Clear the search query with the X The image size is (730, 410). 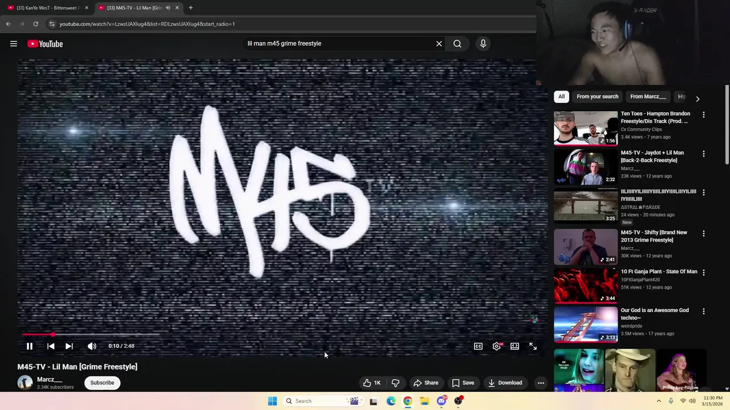point(439,43)
